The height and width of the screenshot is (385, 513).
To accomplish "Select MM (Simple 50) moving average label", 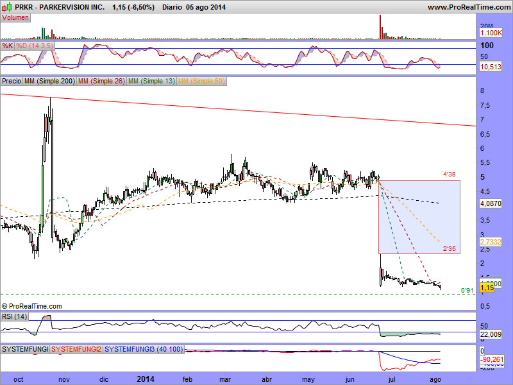I will [x=201, y=81].
